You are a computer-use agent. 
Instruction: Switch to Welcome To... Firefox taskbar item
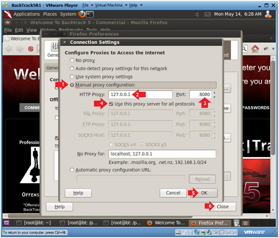(x=166, y=223)
